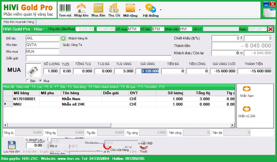Click the Khách đưa amount field
Screen dimensions: 277x162
[x=225, y=53]
